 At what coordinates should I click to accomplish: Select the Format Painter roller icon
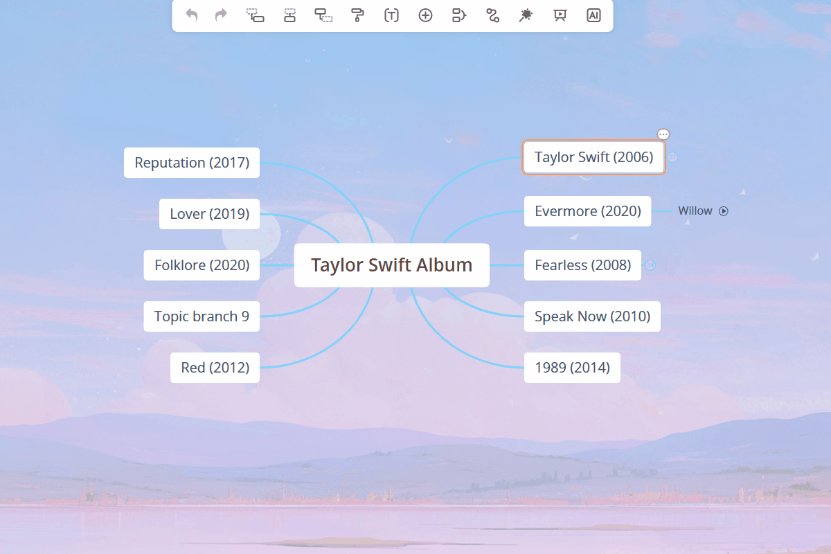357,15
